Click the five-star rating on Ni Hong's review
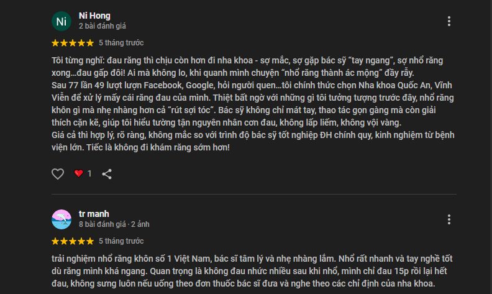 73,43
